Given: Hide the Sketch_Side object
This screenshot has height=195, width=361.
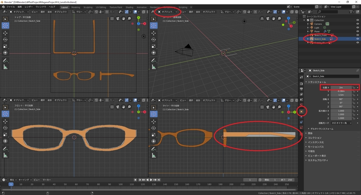Looking at the screenshot, I should (358, 39).
